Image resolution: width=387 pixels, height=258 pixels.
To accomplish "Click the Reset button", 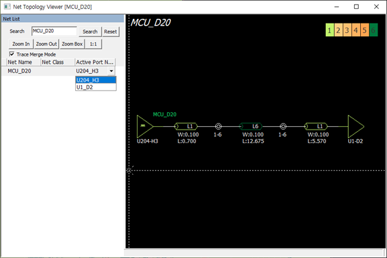I will click(111, 32).
